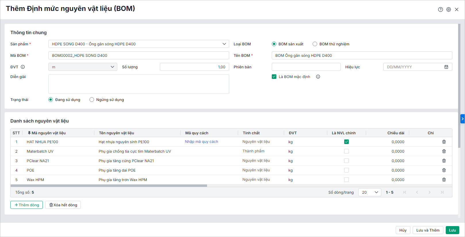Click info icon next to ĐVT label
The image size is (465, 237).
point(23,67)
